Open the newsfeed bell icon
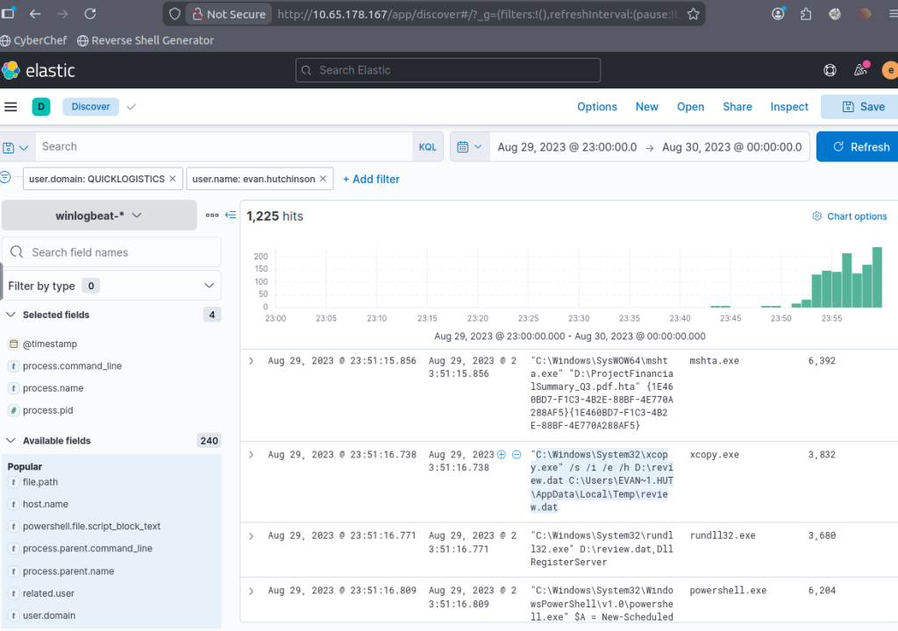Image resolution: width=898 pixels, height=631 pixels. point(860,70)
